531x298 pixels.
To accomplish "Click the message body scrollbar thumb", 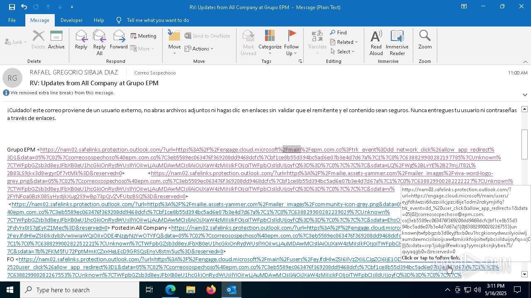I will coord(524,144).
